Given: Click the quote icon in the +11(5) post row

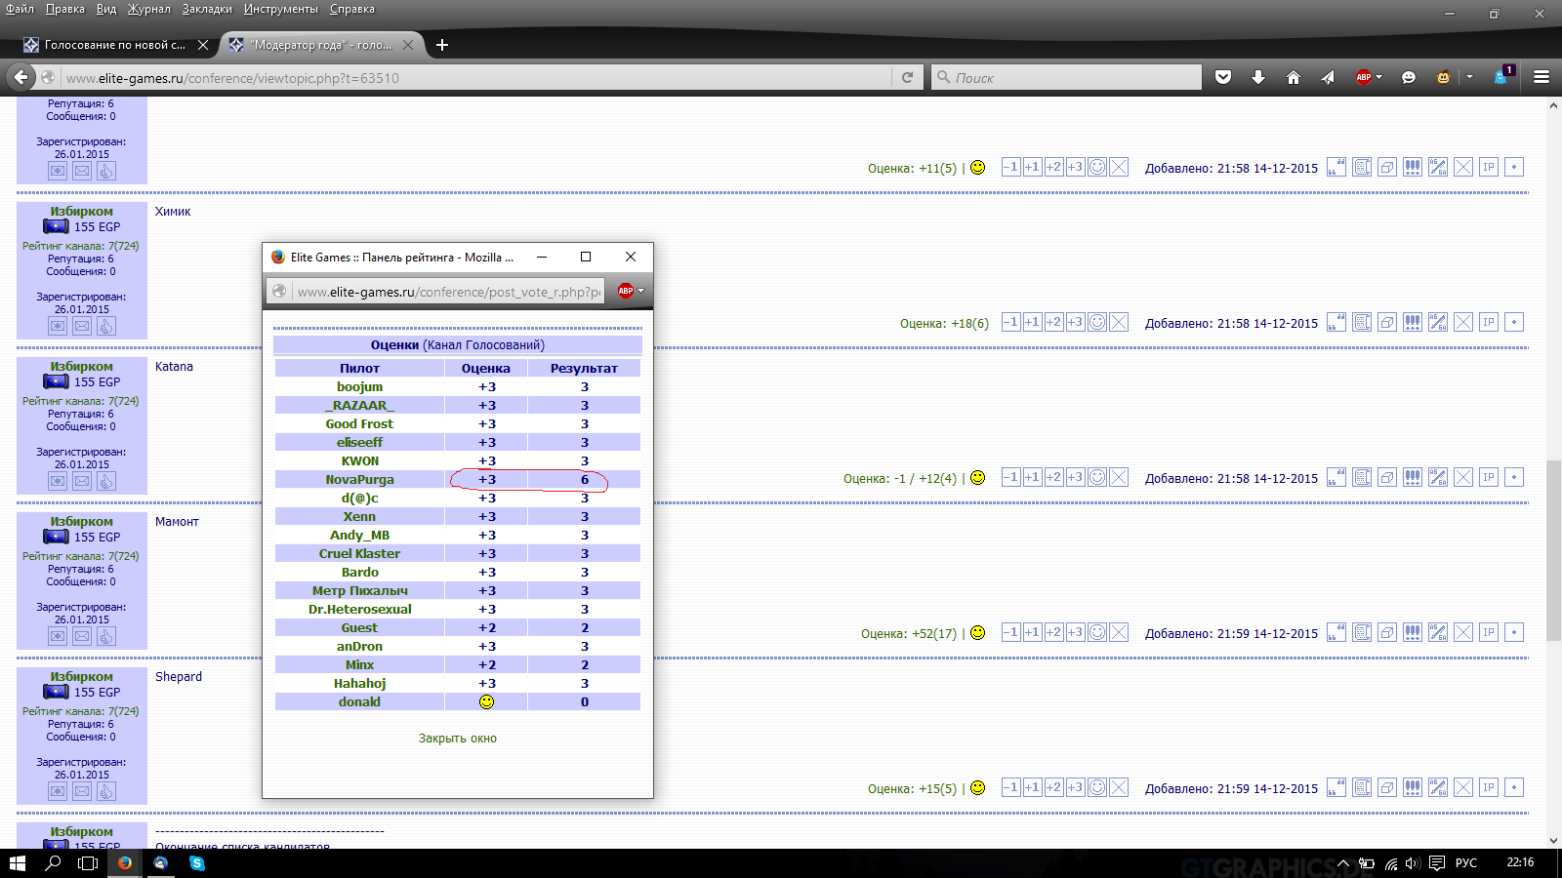Looking at the screenshot, I should 1336,168.
